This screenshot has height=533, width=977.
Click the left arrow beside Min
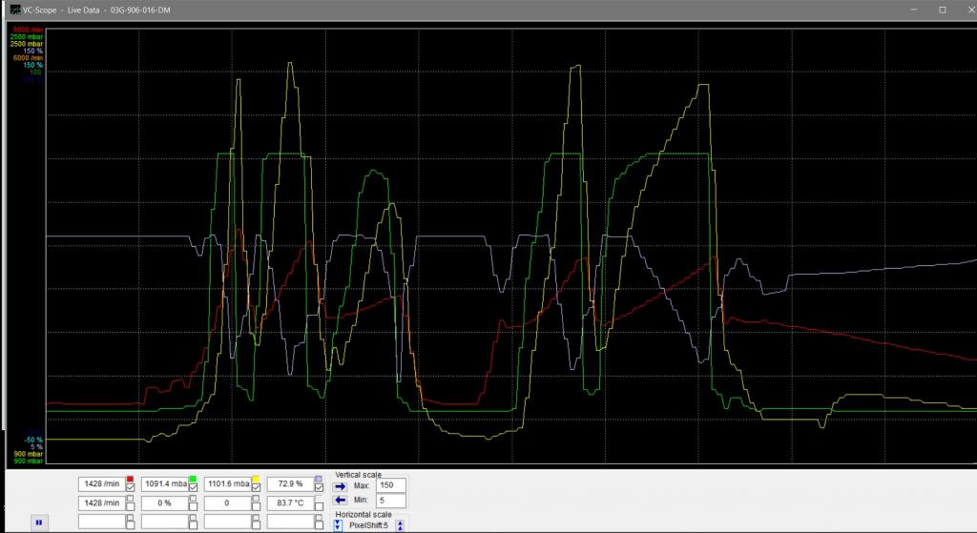340,500
